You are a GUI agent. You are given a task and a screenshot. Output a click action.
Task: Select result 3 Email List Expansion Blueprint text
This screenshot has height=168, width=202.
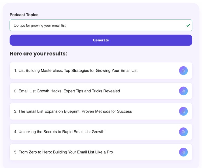(x=73, y=111)
